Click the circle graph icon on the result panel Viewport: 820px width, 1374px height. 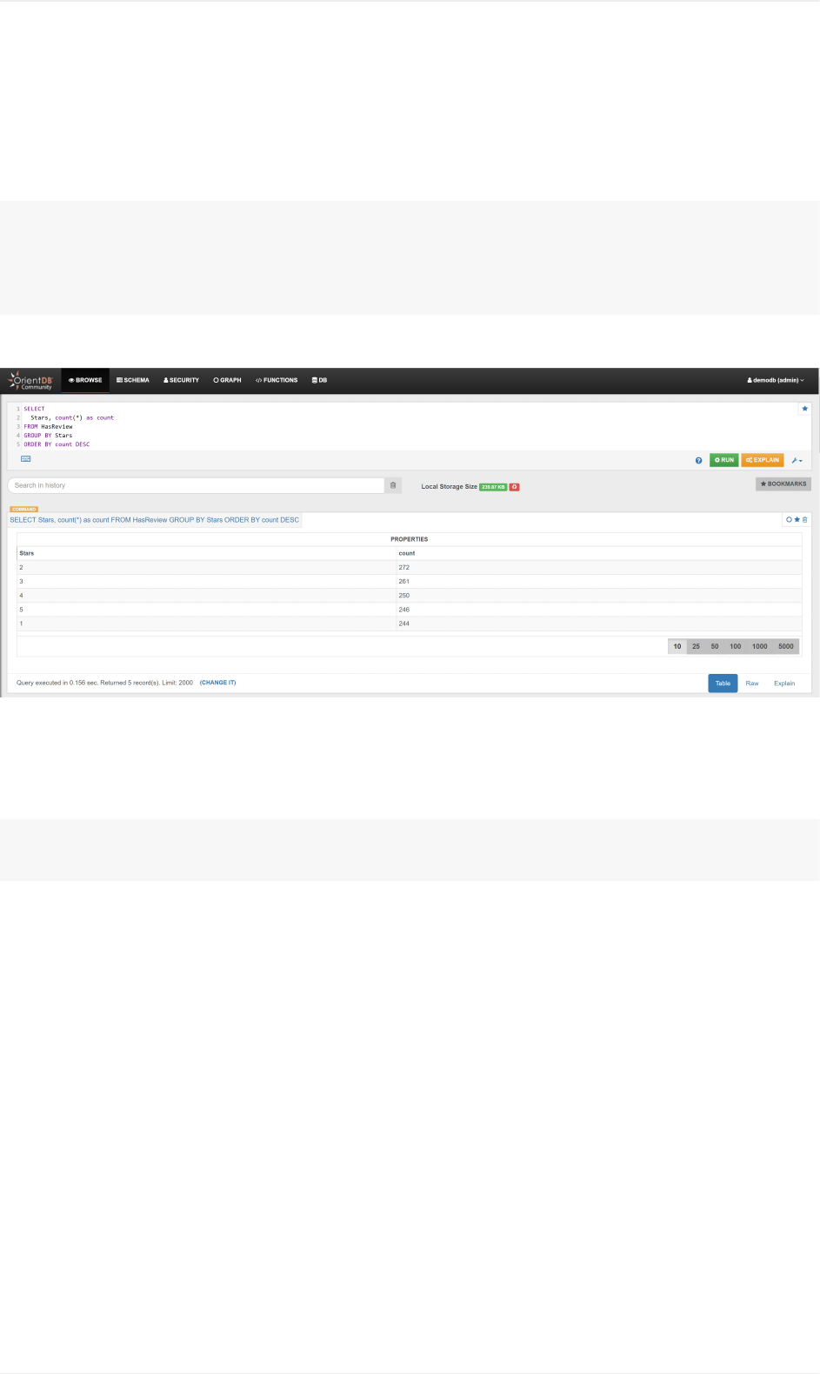tap(789, 520)
